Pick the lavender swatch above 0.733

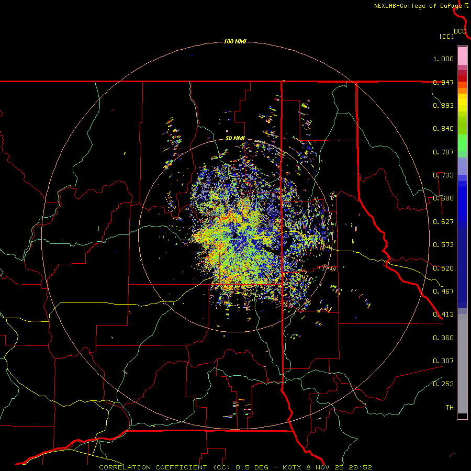pyautogui.click(x=462, y=166)
